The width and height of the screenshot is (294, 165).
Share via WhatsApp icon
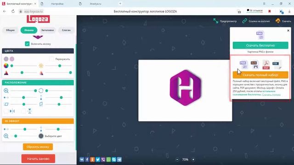click(x=108, y=159)
